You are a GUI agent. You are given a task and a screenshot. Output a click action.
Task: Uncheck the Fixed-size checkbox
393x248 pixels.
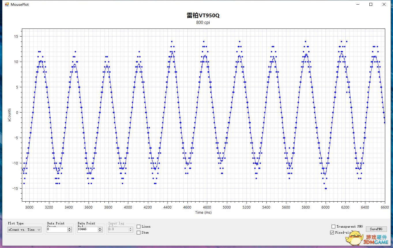pyautogui.click(x=332, y=232)
